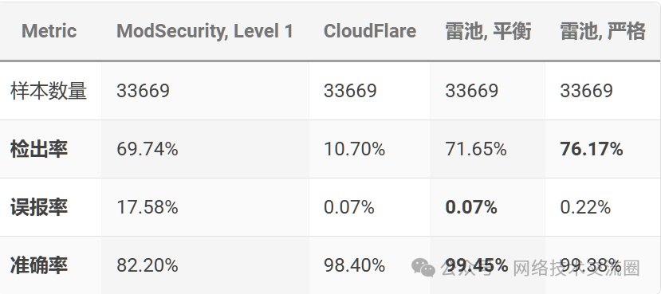Click the CloudFlare column header
This screenshot has width=661, height=294.
click(x=370, y=31)
